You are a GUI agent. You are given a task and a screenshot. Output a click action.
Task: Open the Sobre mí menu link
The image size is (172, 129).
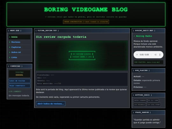pyautogui.click(x=19, y=52)
